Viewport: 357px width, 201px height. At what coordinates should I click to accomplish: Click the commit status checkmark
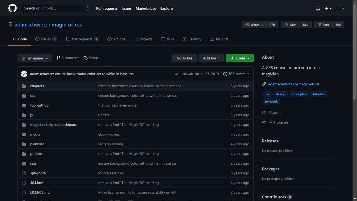pyautogui.click(x=176, y=74)
